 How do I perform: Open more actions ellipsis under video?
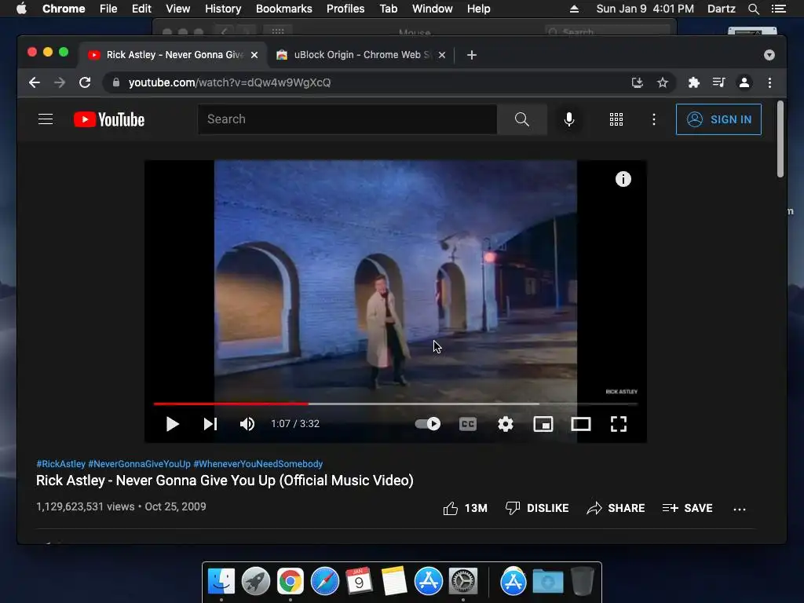pos(740,509)
